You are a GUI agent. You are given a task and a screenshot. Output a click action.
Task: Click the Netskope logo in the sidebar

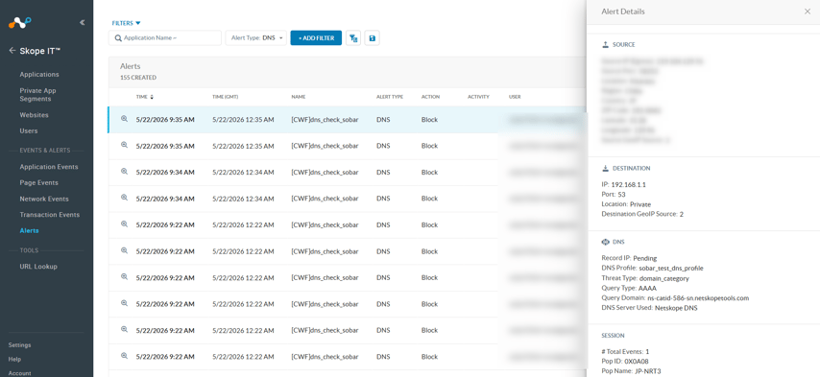pyautogui.click(x=20, y=22)
